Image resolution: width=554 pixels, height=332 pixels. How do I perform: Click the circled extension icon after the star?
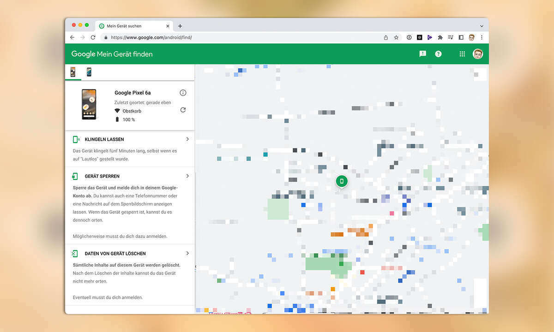coord(409,37)
